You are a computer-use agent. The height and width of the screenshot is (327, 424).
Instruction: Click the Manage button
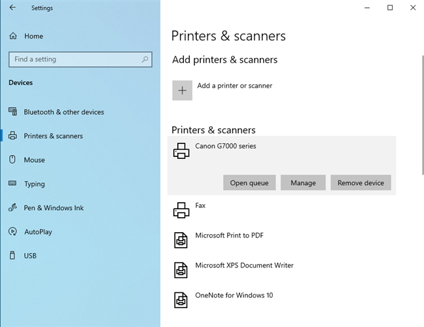click(303, 182)
